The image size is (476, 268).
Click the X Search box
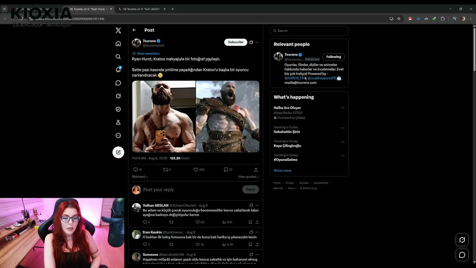(309, 31)
